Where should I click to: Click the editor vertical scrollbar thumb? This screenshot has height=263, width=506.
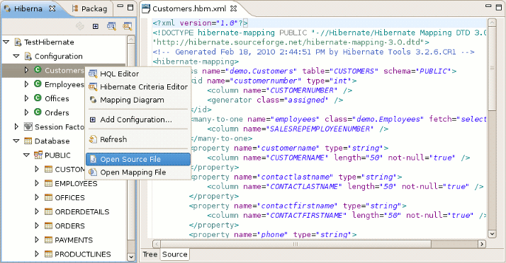492,69
